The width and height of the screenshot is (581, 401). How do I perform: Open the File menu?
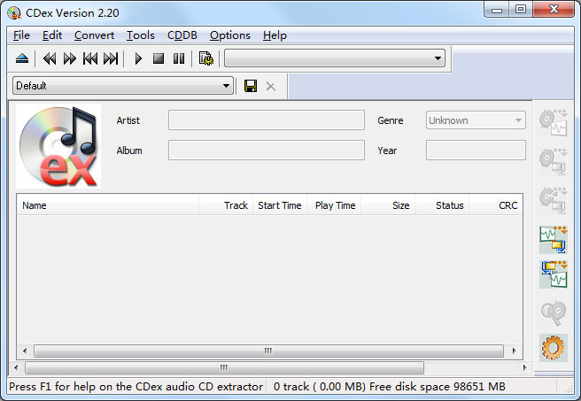point(21,35)
